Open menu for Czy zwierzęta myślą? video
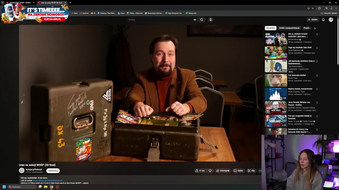The width and height of the screenshot is (339, 190). [x=317, y=76]
